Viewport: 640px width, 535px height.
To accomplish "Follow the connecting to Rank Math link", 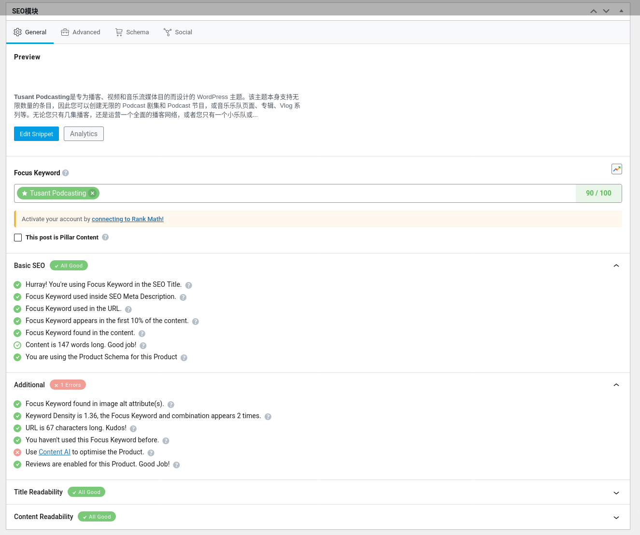I will click(128, 219).
